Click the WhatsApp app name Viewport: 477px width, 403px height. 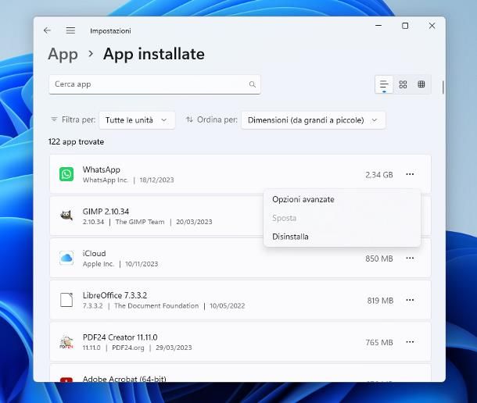pos(102,169)
